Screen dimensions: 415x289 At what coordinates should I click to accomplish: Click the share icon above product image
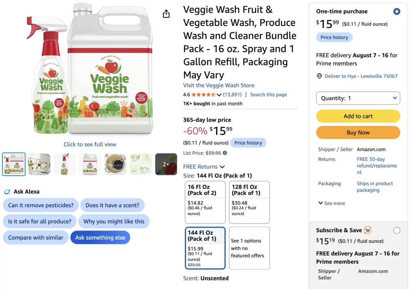pos(166,14)
